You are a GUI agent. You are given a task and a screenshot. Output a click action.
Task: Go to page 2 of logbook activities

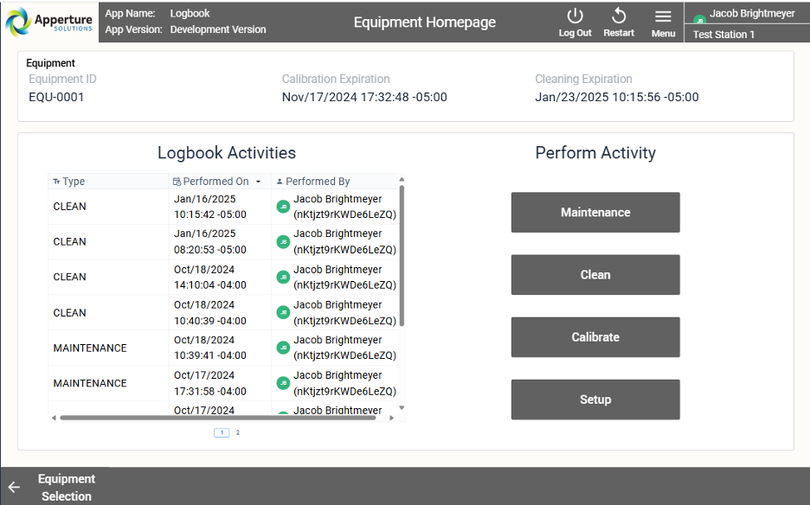238,432
